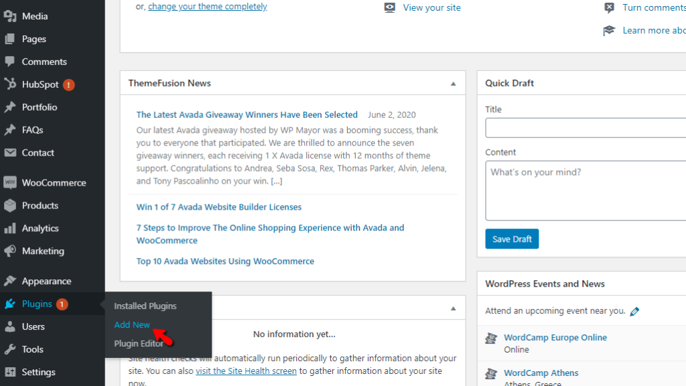Click the FAQs pin icon
Viewport: 686px width, 386px height.
pos(10,130)
